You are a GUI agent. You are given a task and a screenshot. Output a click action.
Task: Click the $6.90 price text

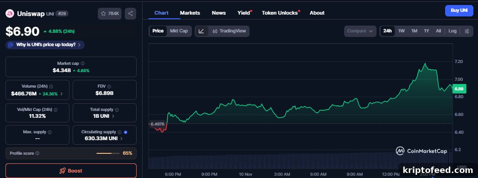coord(22,31)
